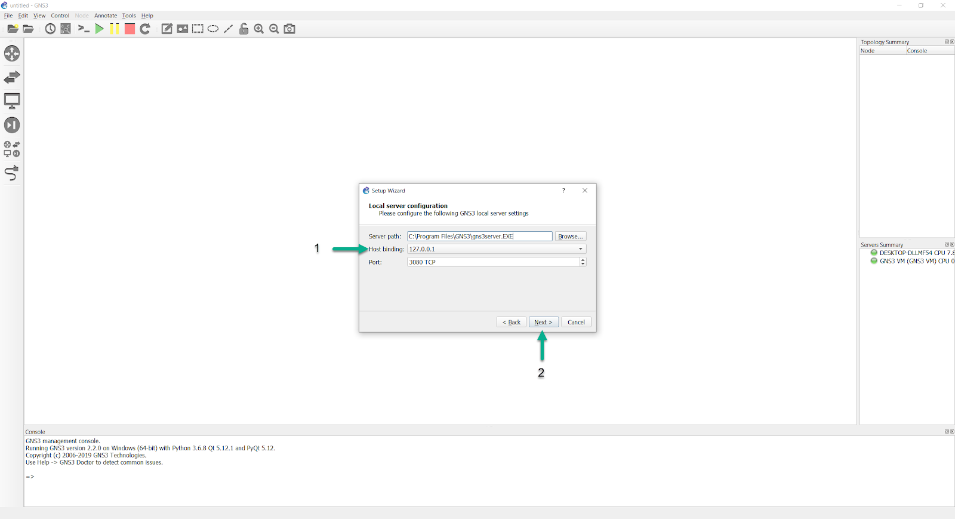Select the Draw line tool
Screen dimensions: 955x519
coord(228,29)
